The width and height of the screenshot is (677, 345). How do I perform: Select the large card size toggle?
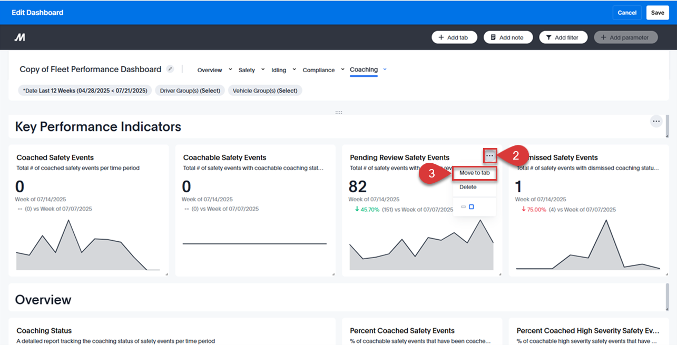[472, 206]
